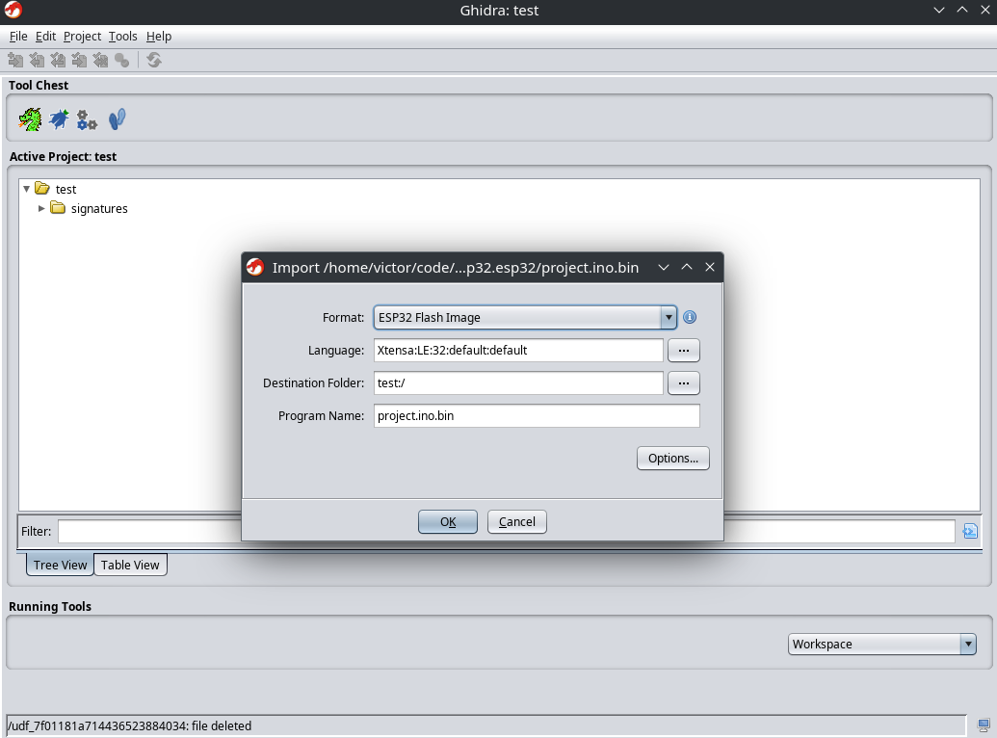The height and width of the screenshot is (738, 997).
Task: Browse for Language with ellipsis button
Action: [683, 351]
